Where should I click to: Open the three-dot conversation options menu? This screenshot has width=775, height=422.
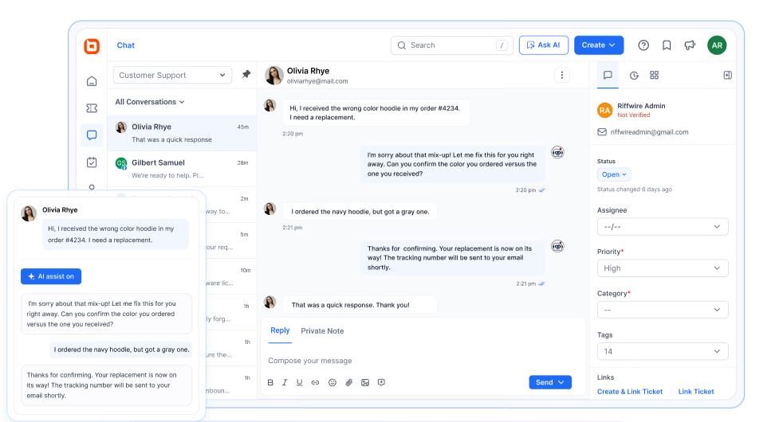562,75
